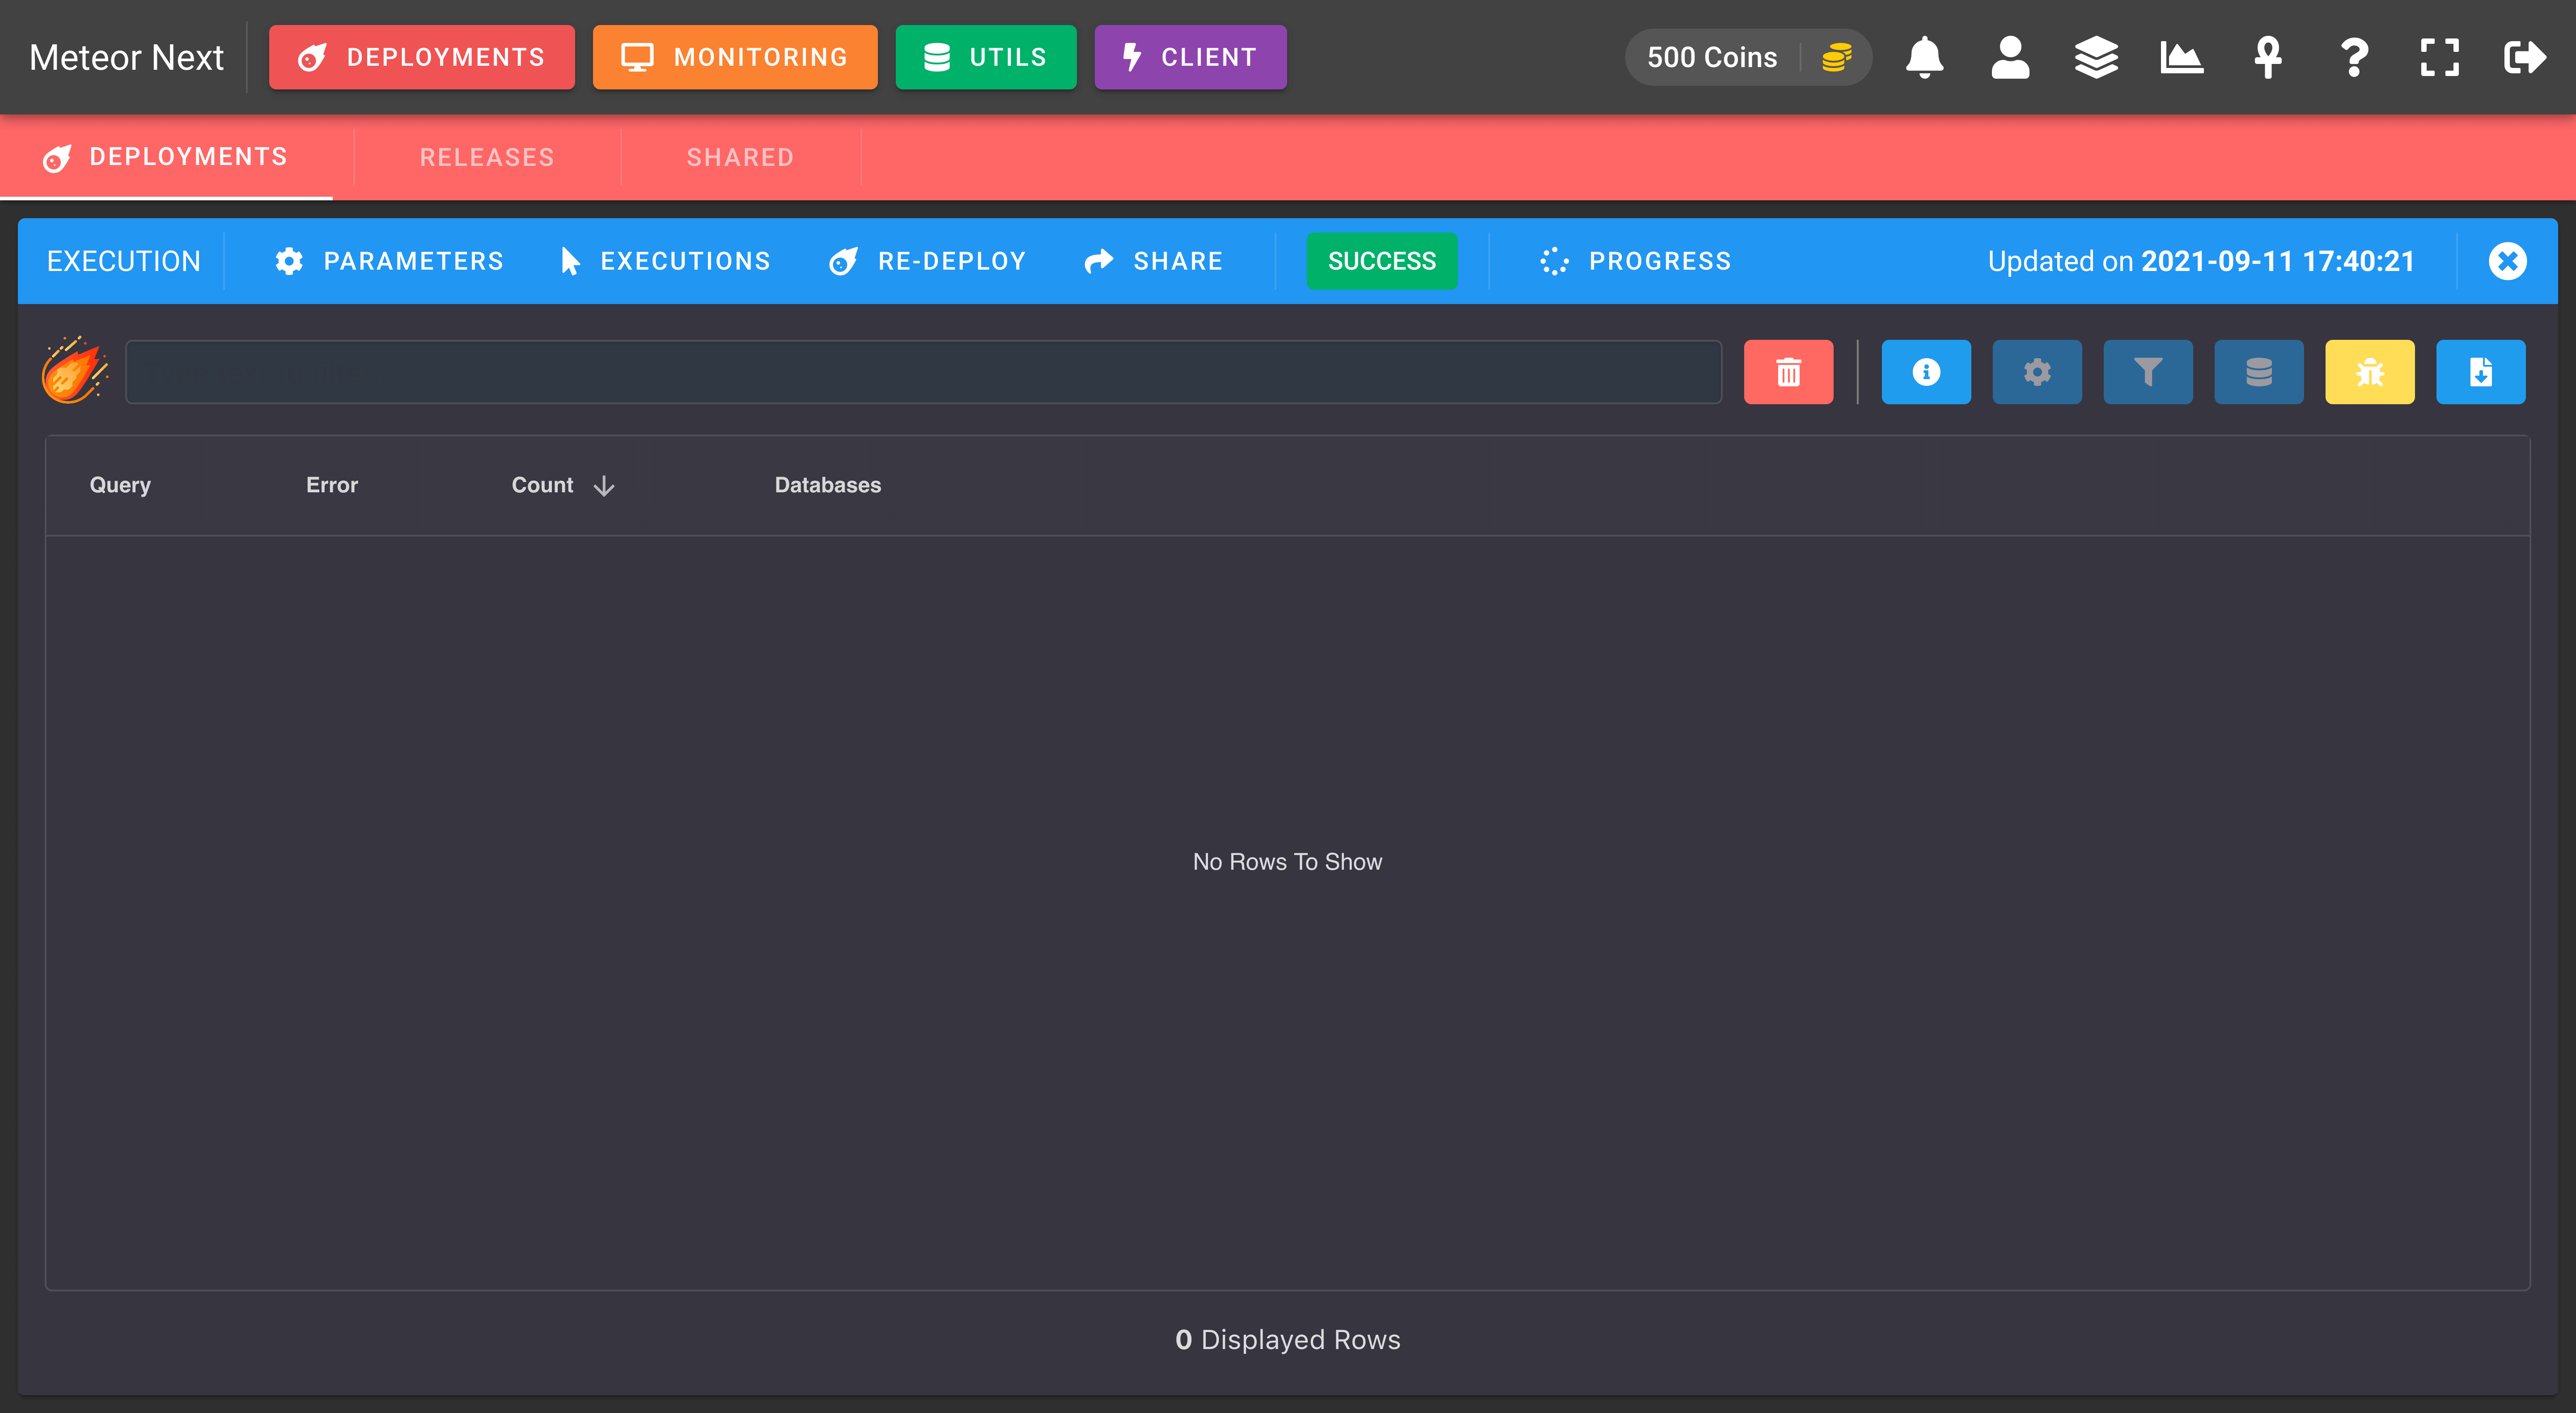Open EXECUTIONS in execution bar
2576x1413 pixels.
(665, 261)
